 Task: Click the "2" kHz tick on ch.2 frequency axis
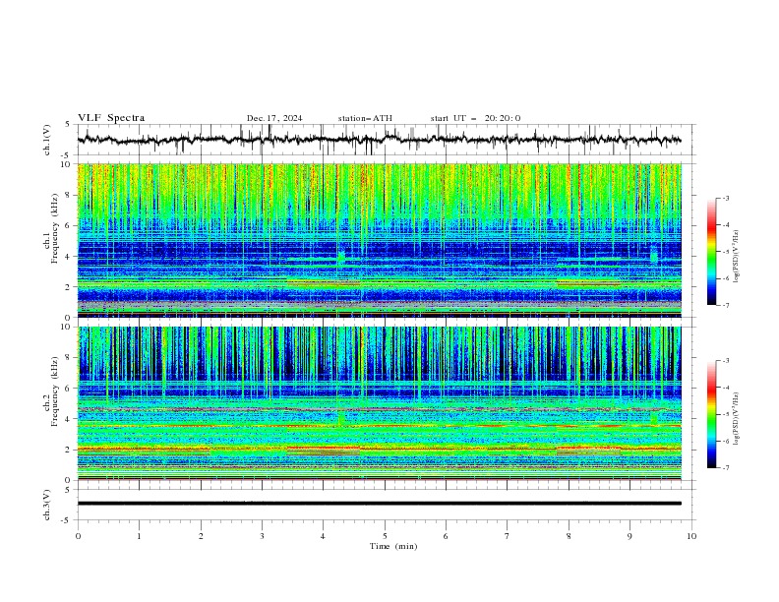click(69, 450)
